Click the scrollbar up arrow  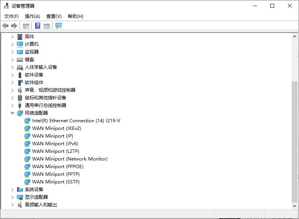tap(295, 36)
